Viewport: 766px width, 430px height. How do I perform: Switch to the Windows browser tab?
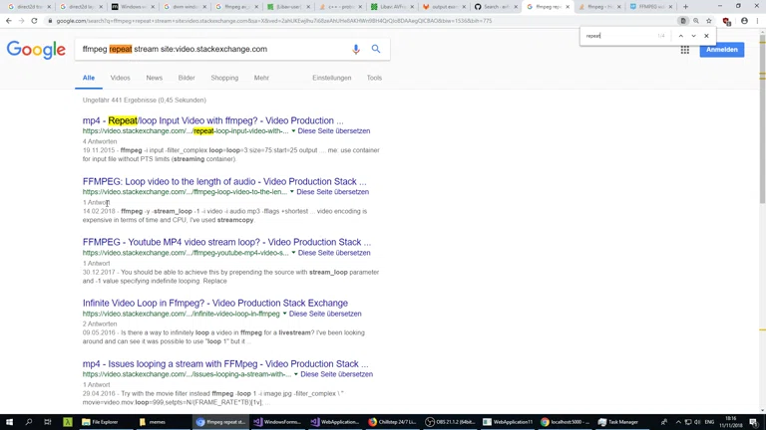(x=132, y=7)
